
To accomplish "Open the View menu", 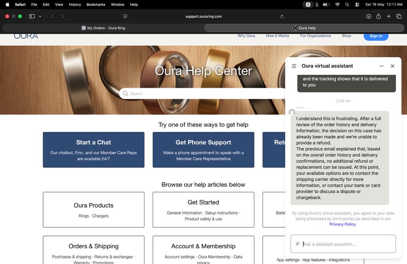I will point(59,4).
